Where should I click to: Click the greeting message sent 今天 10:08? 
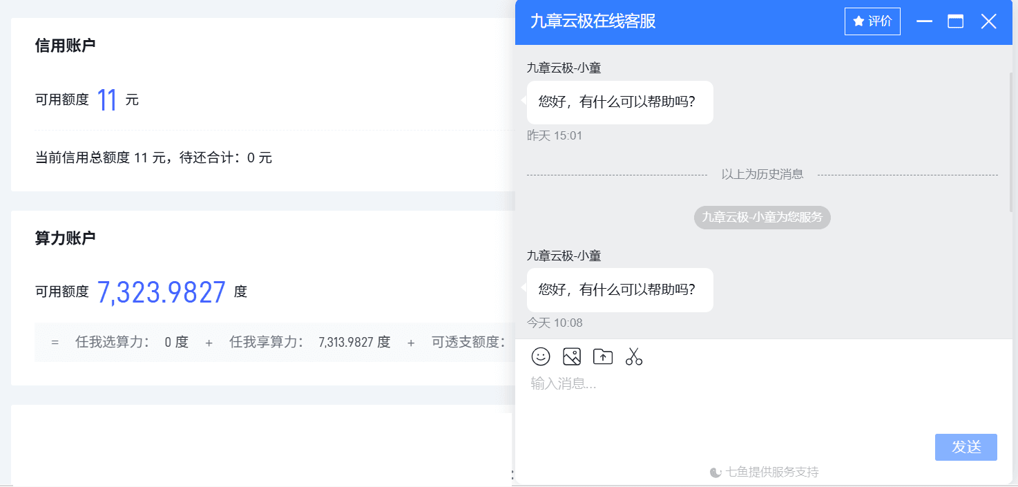pos(620,289)
